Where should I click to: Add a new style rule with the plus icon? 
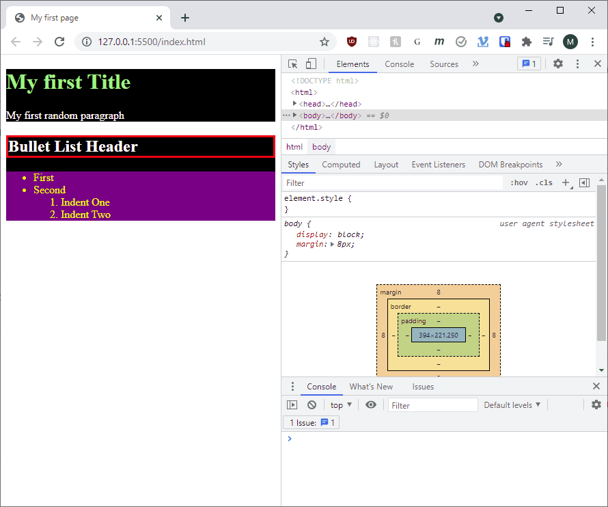coord(565,183)
